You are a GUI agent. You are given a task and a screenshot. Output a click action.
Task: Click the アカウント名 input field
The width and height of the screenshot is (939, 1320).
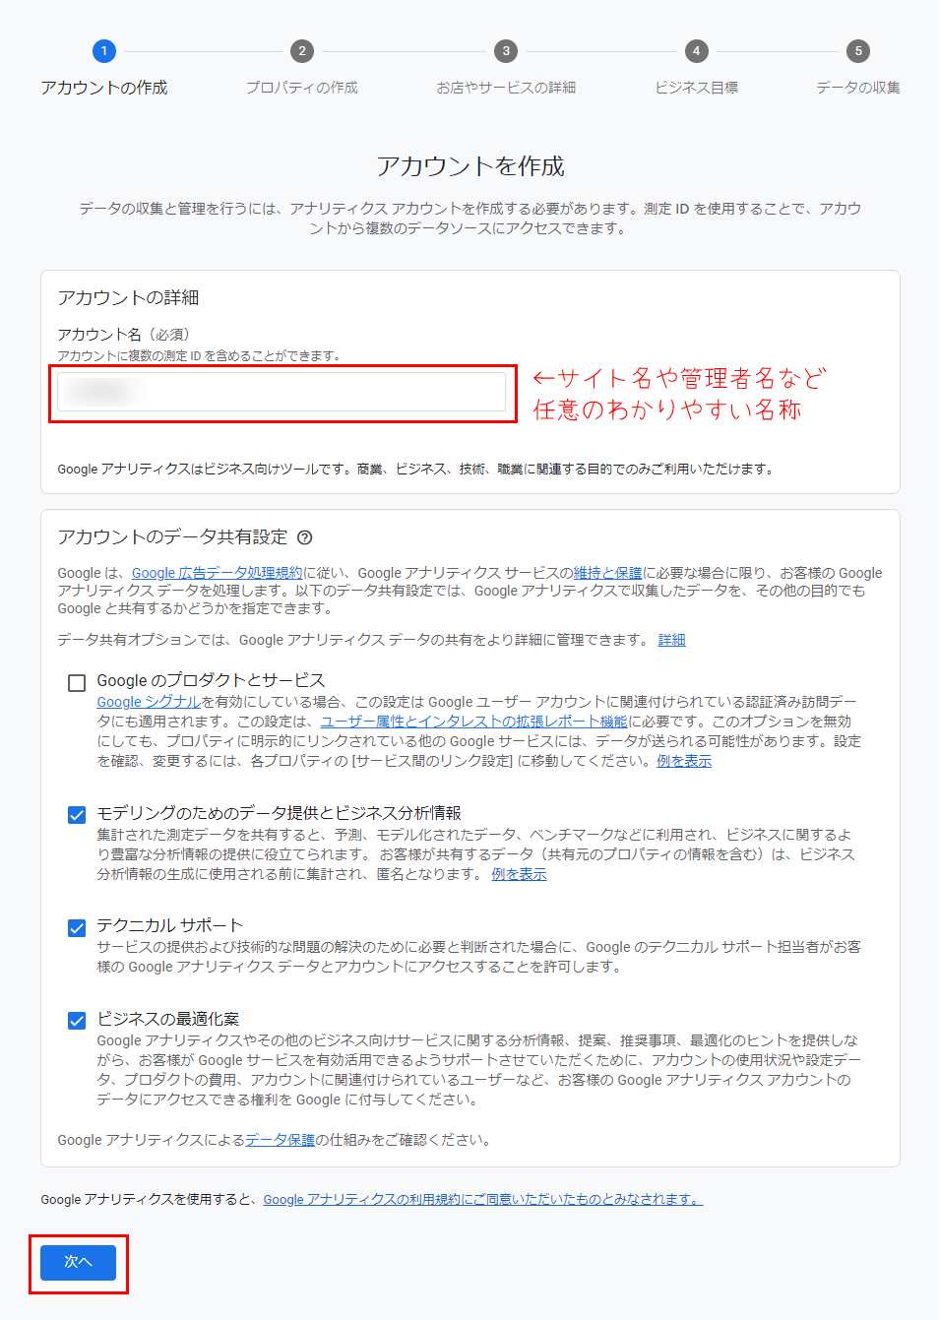(282, 392)
